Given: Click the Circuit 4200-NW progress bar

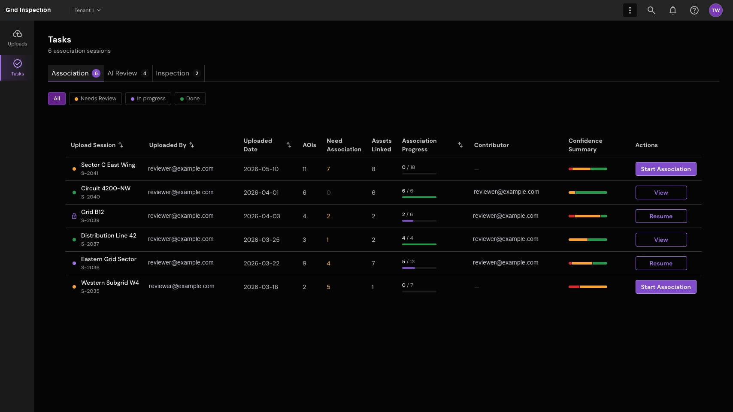Looking at the screenshot, I should pyautogui.click(x=419, y=197).
